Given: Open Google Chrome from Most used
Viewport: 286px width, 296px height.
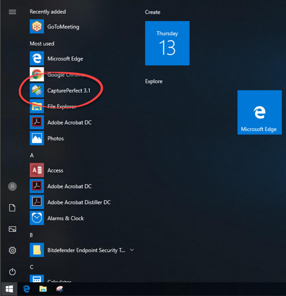Looking at the screenshot, I should tap(66, 75).
